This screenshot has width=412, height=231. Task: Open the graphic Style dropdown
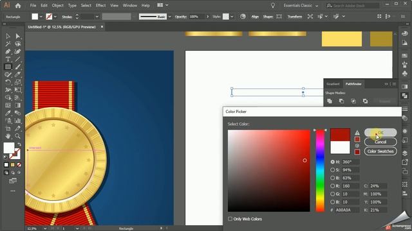[x=232, y=17]
